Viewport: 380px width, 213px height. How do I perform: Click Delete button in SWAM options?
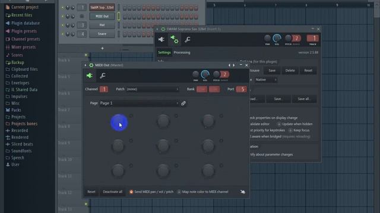pyautogui.click(x=290, y=70)
